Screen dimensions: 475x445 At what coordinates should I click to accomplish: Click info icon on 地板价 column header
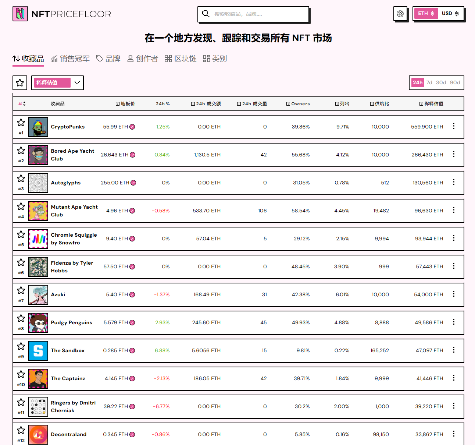118,104
